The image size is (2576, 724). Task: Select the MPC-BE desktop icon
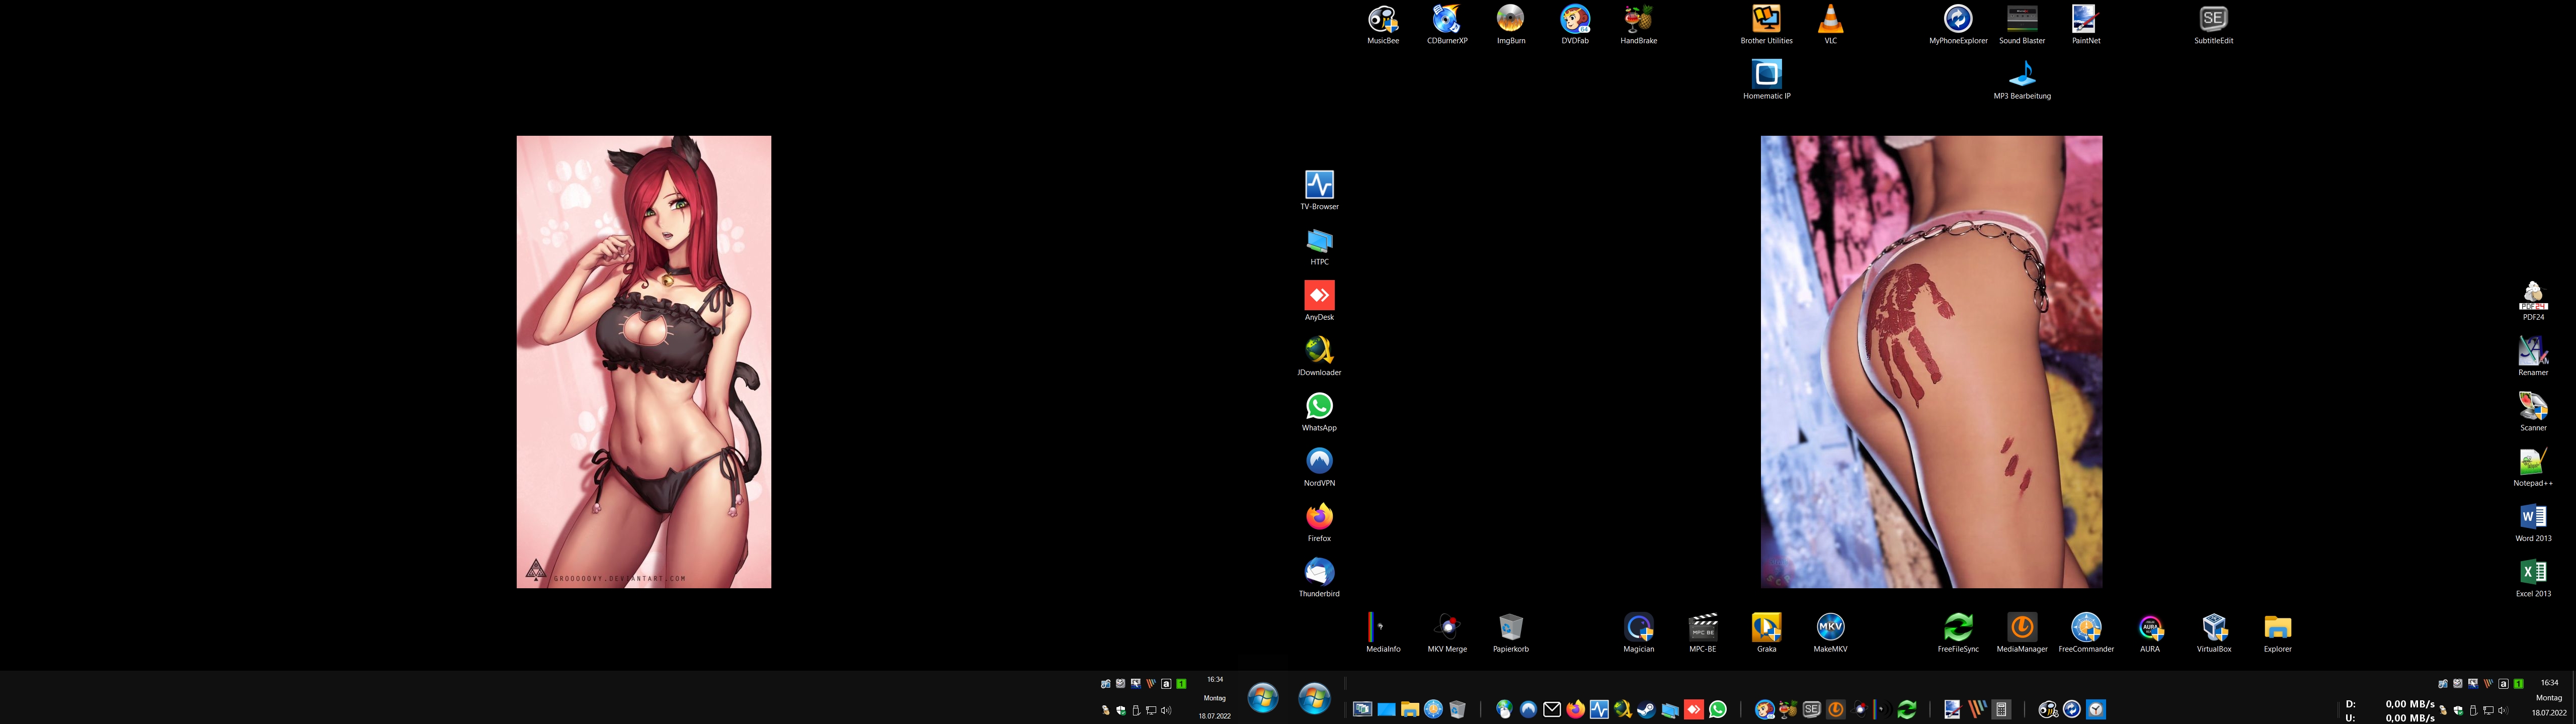pos(1703,633)
